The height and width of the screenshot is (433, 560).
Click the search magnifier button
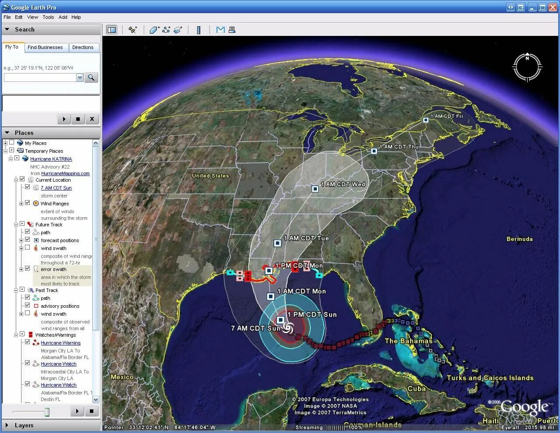[91, 77]
